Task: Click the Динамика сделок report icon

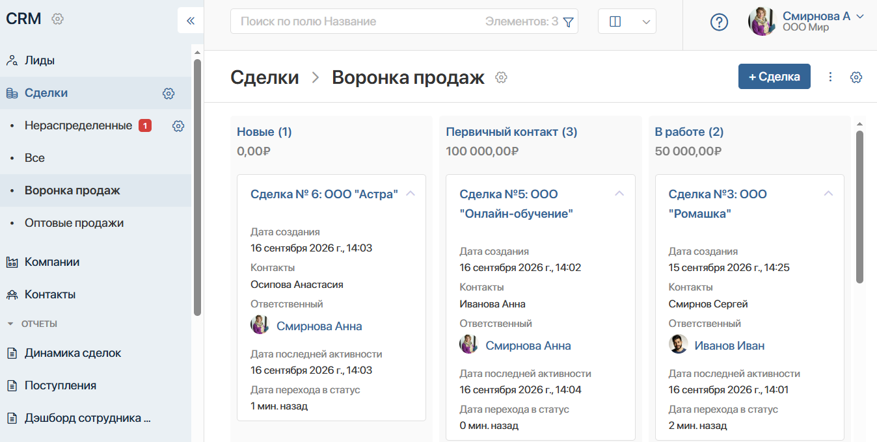Action: (x=12, y=353)
